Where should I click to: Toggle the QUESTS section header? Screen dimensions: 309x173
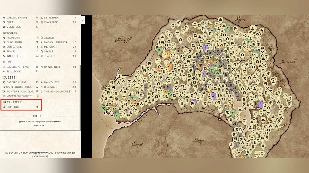click(x=9, y=77)
